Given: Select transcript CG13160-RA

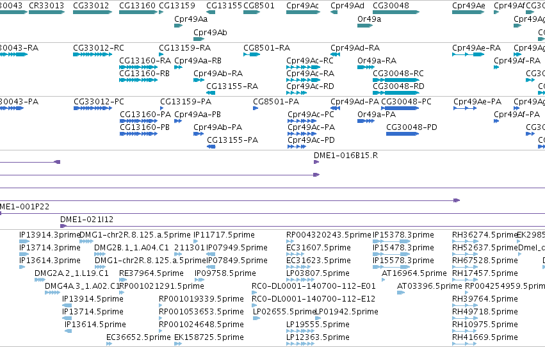Looking at the screenshot, I should click(138, 67).
